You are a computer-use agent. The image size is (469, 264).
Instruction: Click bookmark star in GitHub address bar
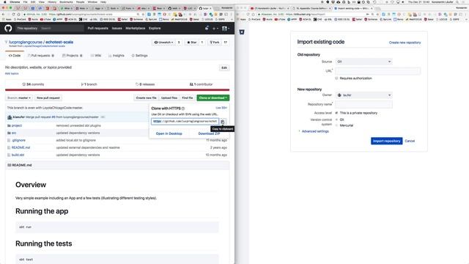(x=144, y=15)
